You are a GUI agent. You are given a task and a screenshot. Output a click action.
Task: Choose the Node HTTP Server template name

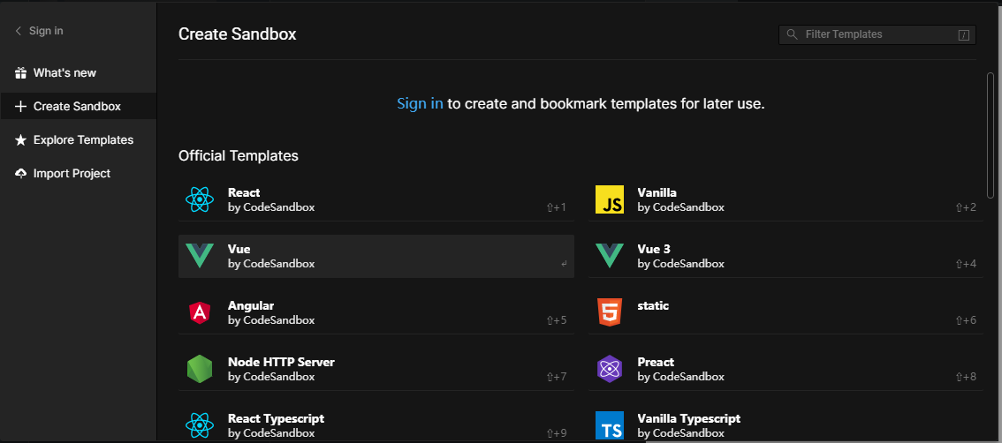281,362
